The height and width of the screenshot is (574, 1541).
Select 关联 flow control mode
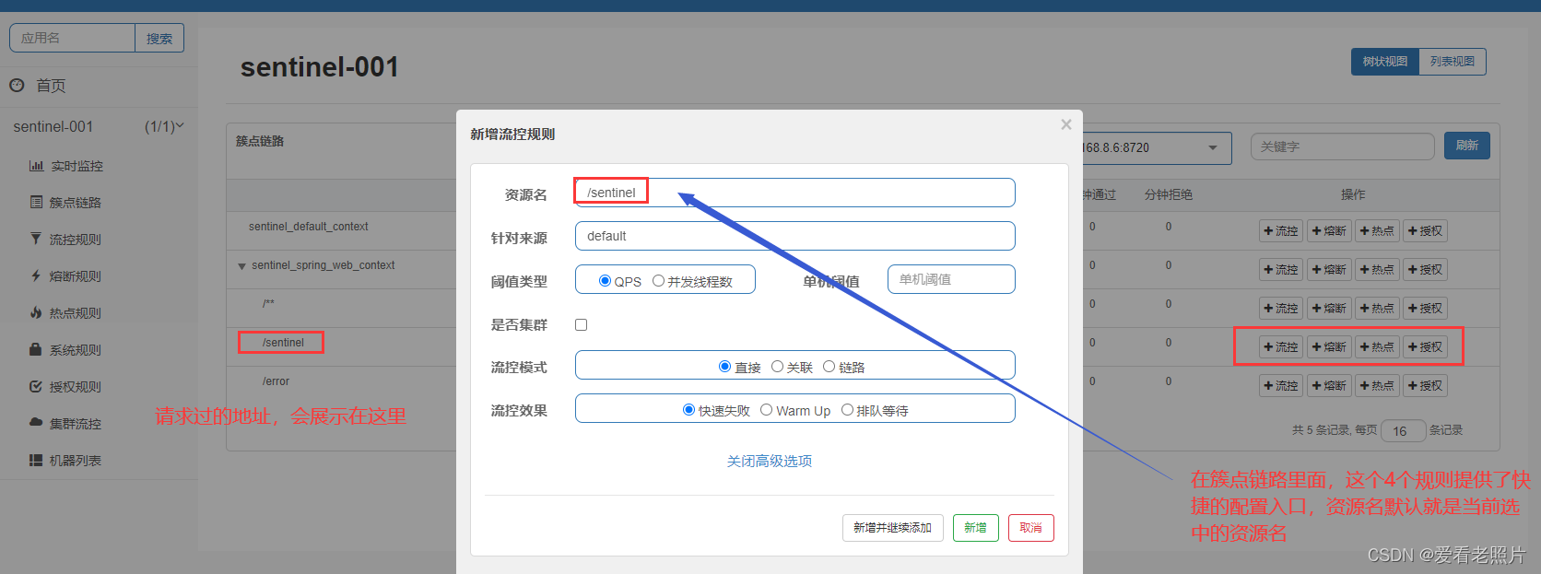pos(777,367)
